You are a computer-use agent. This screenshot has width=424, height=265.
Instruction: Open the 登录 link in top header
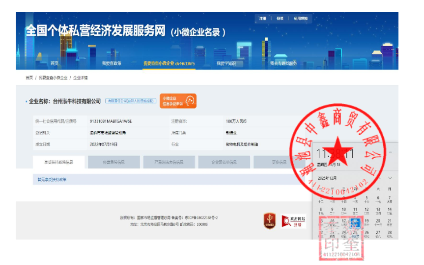pos(280,19)
